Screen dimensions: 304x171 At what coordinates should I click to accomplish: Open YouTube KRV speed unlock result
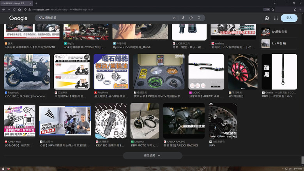[232, 47]
